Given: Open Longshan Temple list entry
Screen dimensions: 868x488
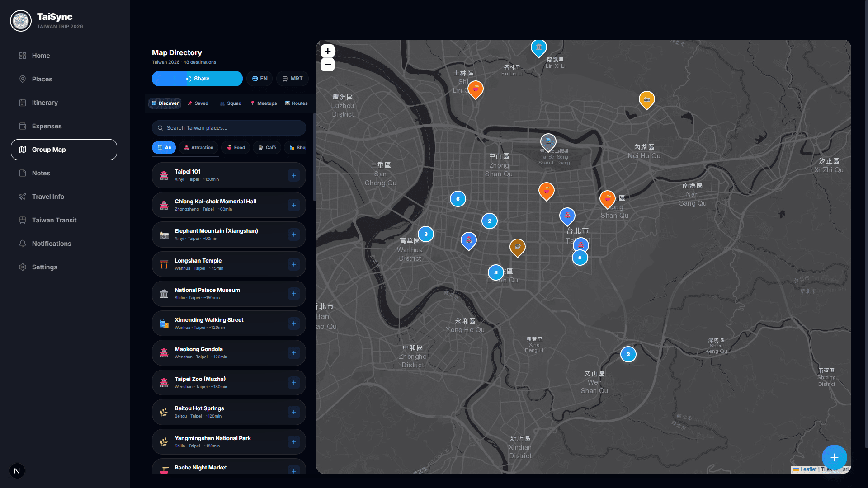Looking at the screenshot, I should pos(229,264).
